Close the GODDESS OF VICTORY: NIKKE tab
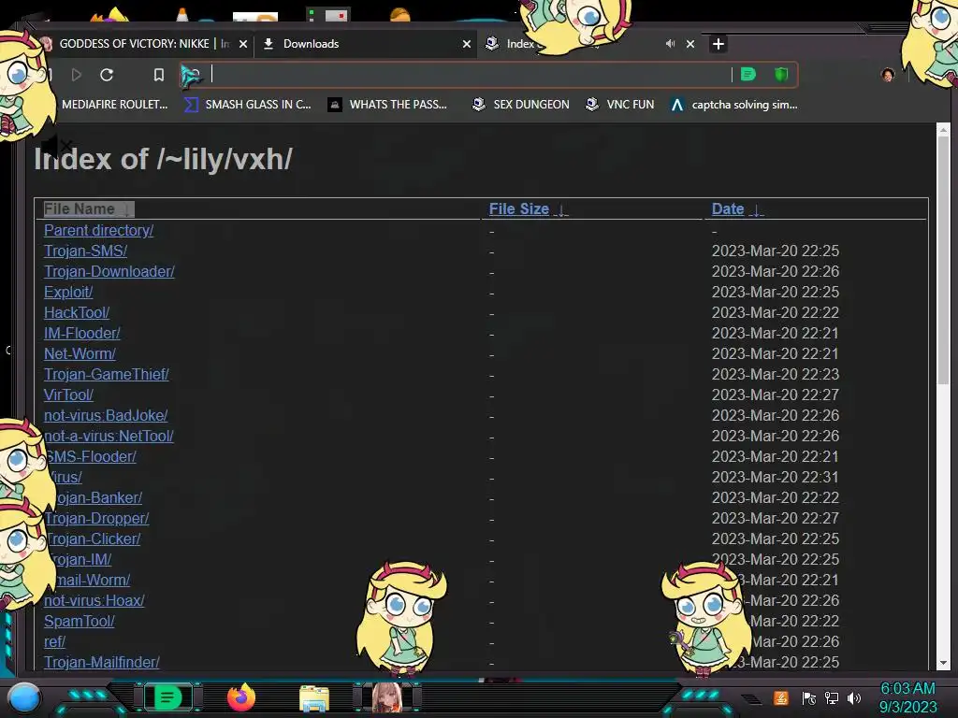This screenshot has height=718, width=958. tap(243, 44)
